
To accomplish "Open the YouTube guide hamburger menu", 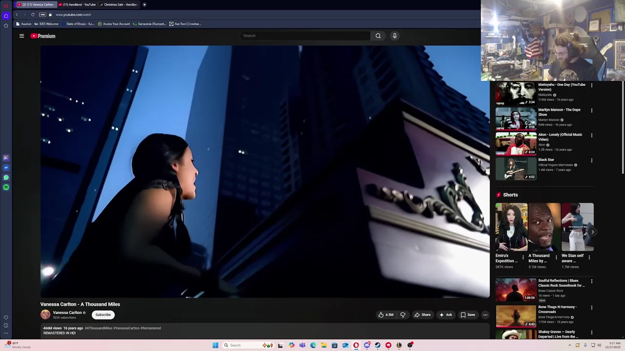I will (21, 36).
